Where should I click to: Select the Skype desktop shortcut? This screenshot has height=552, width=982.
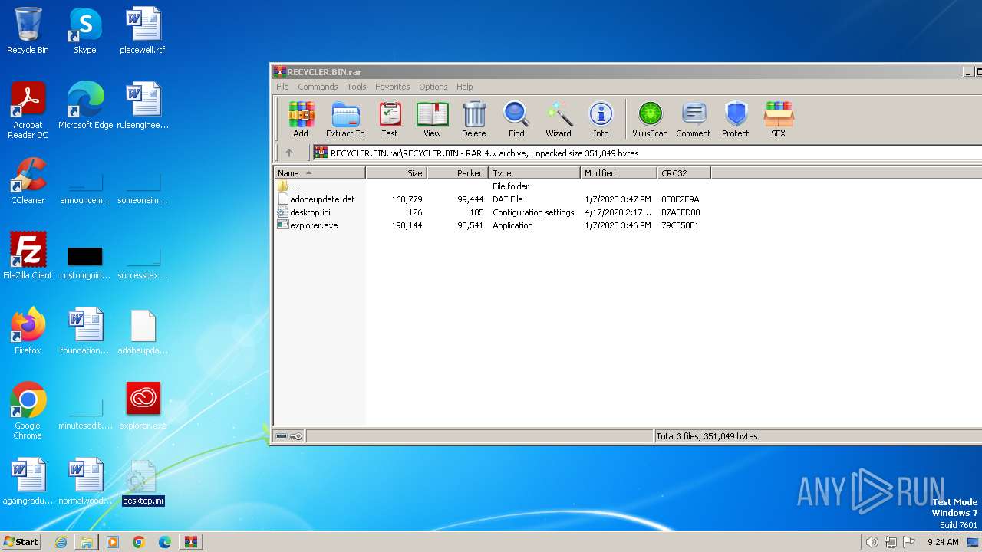click(85, 31)
